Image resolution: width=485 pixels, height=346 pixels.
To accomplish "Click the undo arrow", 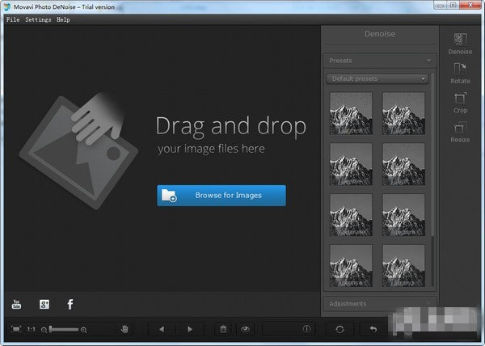I will [x=373, y=329].
